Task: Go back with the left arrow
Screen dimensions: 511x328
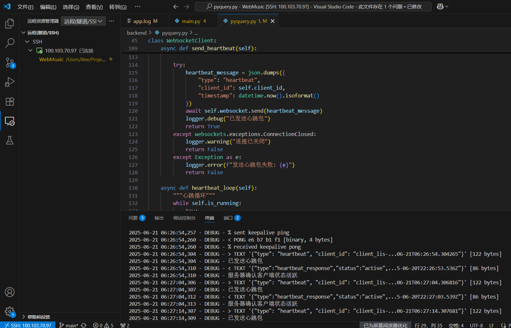Action: coord(176,6)
